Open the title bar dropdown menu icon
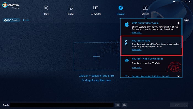The height and width of the screenshot is (109, 193). pos(178,2)
